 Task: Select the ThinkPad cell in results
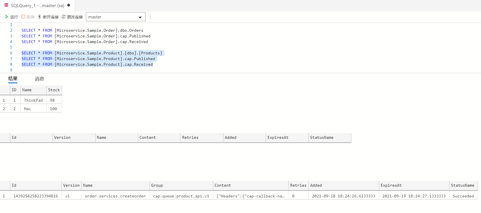pyautogui.click(x=33, y=101)
